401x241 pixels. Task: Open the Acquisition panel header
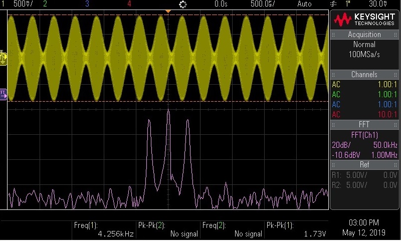(364, 35)
